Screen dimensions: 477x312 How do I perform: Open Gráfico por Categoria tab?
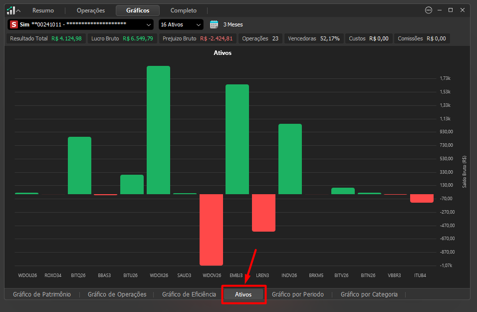pyautogui.click(x=369, y=295)
